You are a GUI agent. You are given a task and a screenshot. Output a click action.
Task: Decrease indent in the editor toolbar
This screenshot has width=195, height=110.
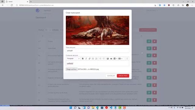pyautogui.click(x=100, y=59)
